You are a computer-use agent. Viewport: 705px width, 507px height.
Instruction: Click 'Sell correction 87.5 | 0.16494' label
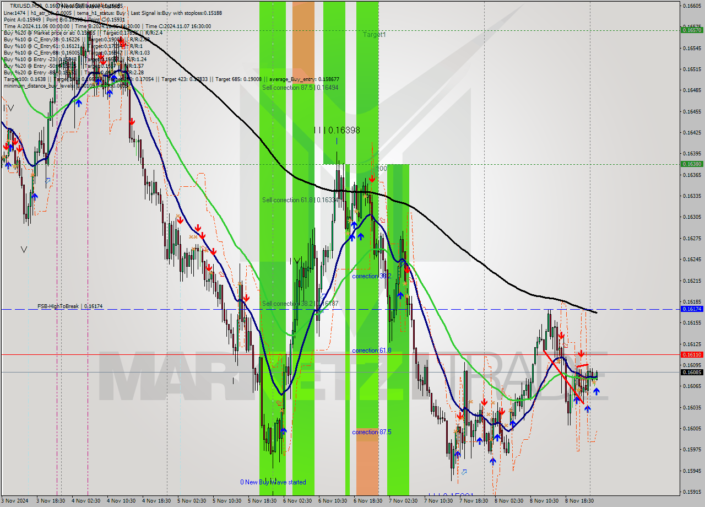(x=300, y=88)
